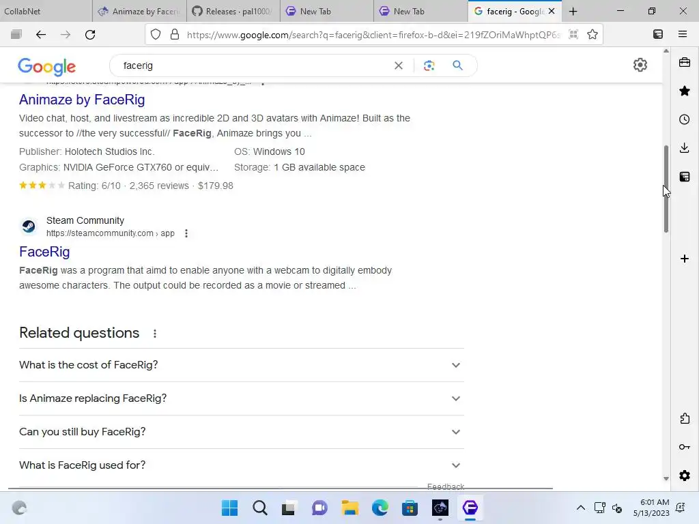Open history clock in sidebar
The width and height of the screenshot is (699, 524).
point(684,119)
